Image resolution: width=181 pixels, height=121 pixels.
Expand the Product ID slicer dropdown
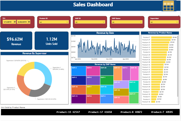click(x=67, y=22)
